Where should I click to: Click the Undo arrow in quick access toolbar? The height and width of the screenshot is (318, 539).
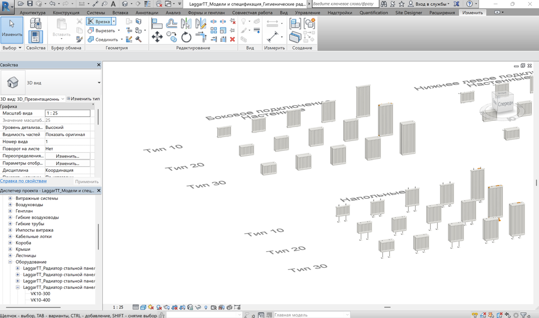coord(52,4)
